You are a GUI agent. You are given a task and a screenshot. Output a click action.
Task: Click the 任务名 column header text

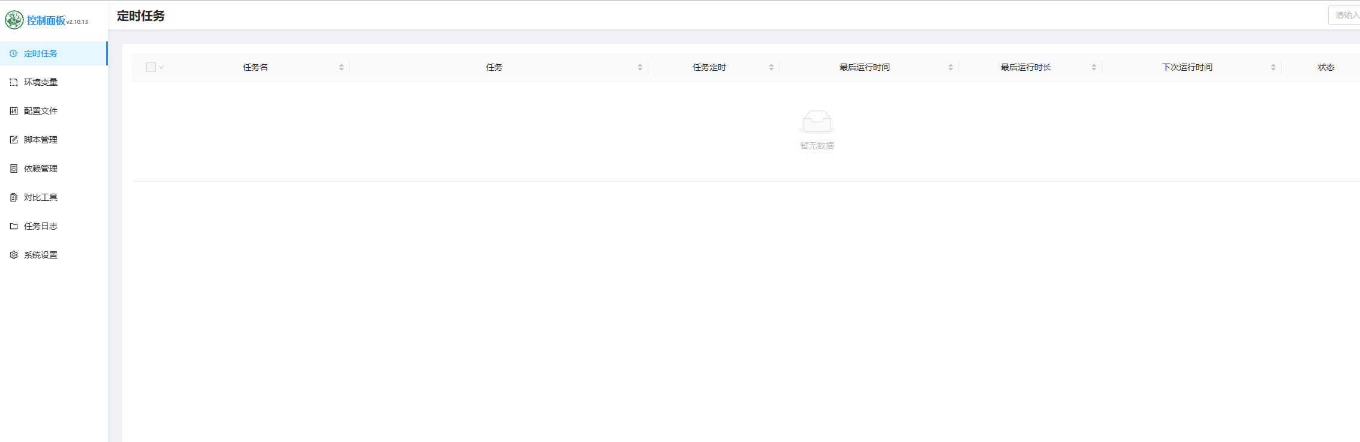point(255,67)
